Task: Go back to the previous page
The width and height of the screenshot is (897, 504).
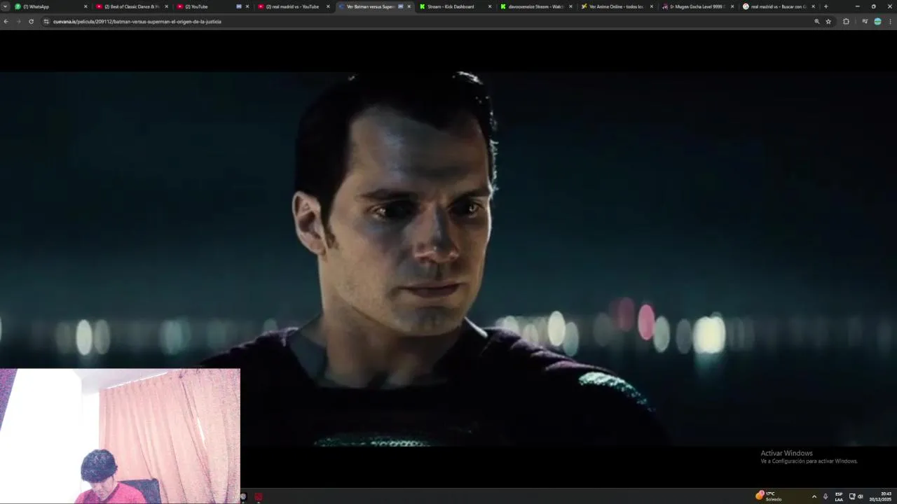Action: [x=6, y=22]
